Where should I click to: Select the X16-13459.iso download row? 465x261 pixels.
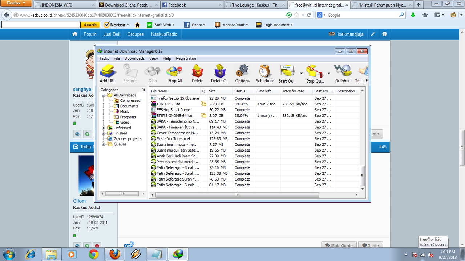click(x=254, y=104)
